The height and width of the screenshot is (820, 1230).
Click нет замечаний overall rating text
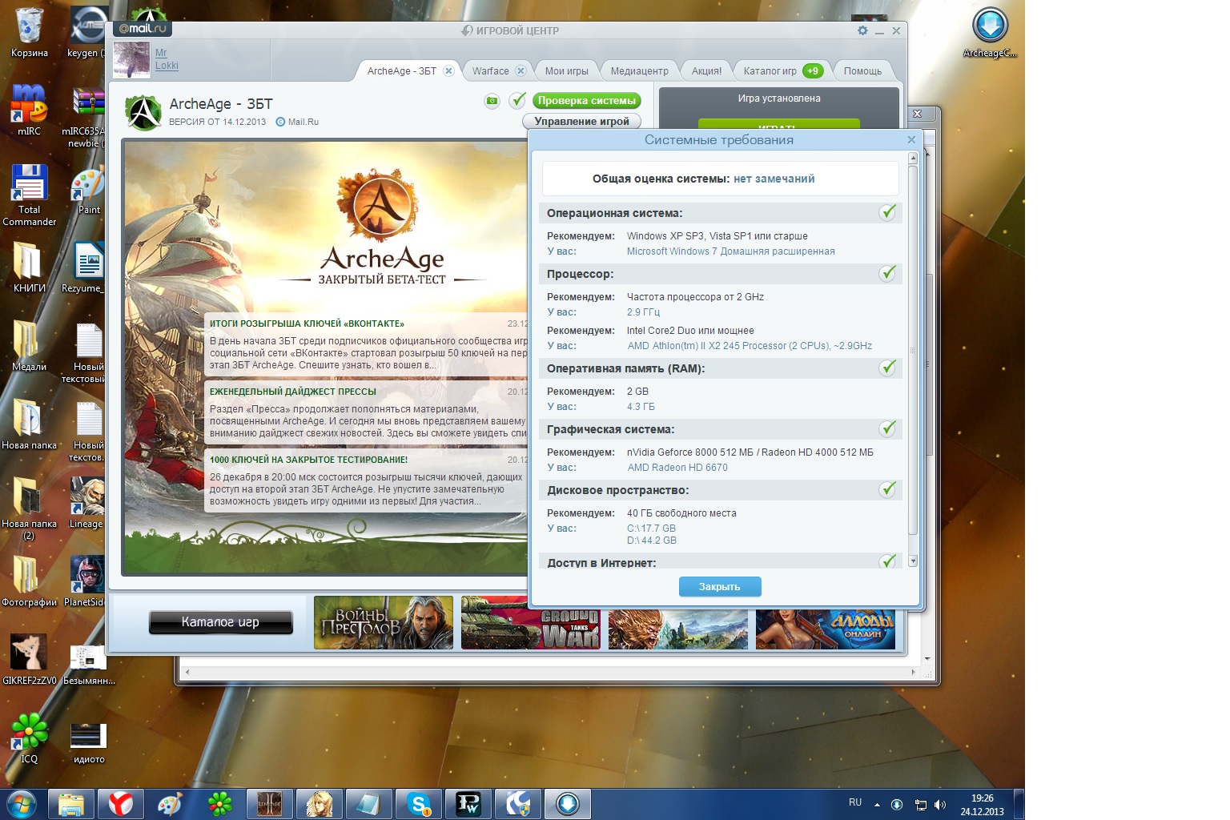774,179
